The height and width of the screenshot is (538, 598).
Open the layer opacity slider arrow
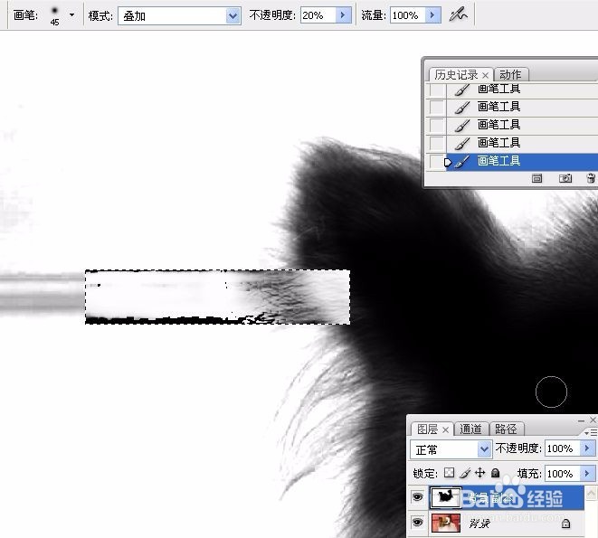[x=588, y=448]
